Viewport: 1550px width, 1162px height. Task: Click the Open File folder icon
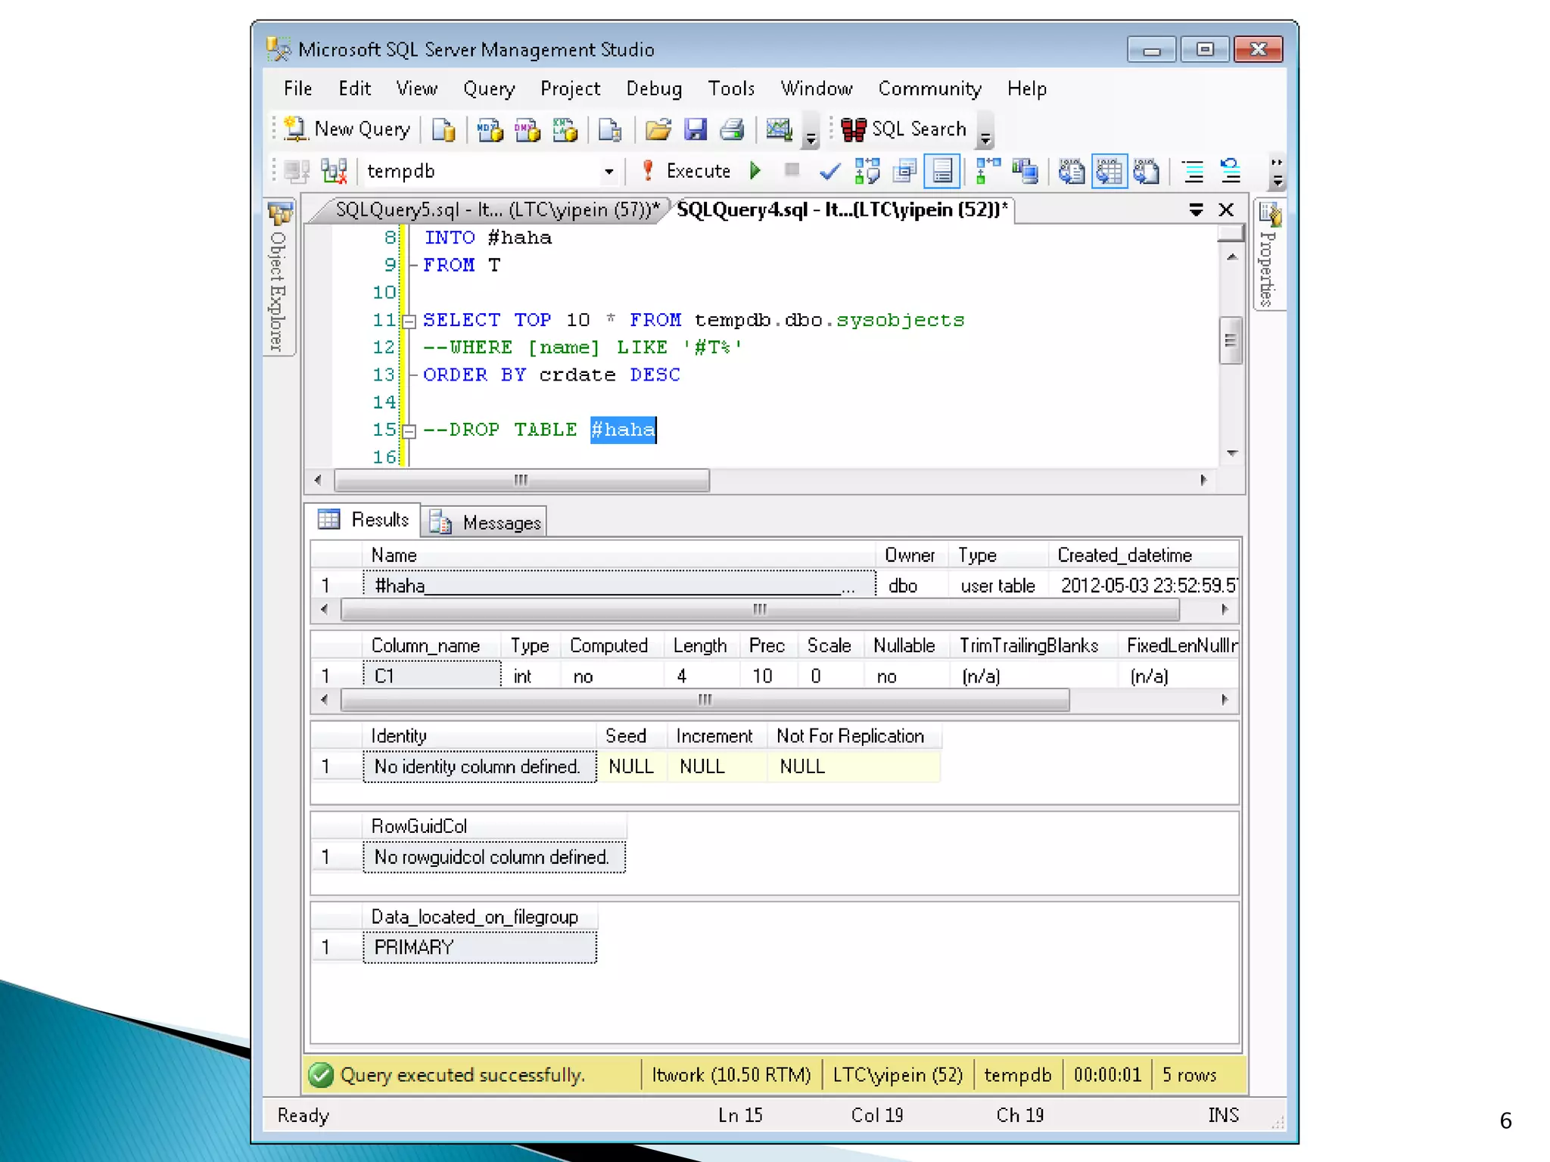[x=657, y=129]
